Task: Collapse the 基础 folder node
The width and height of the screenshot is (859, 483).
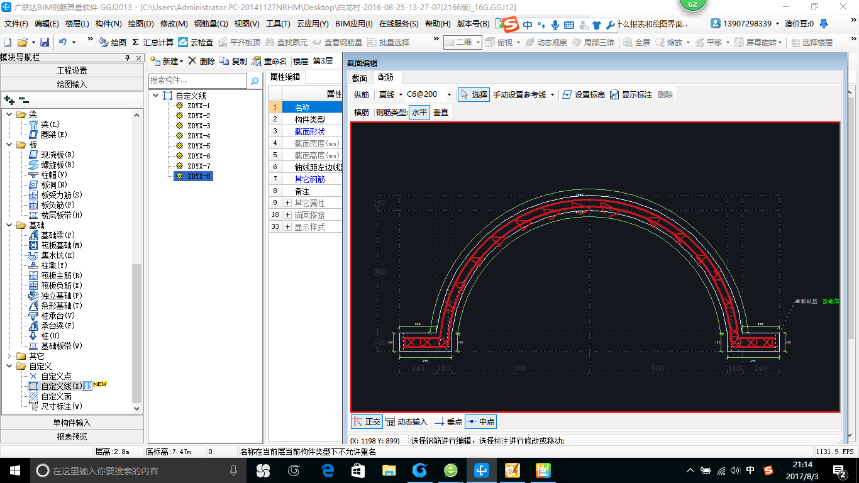Action: [x=9, y=225]
